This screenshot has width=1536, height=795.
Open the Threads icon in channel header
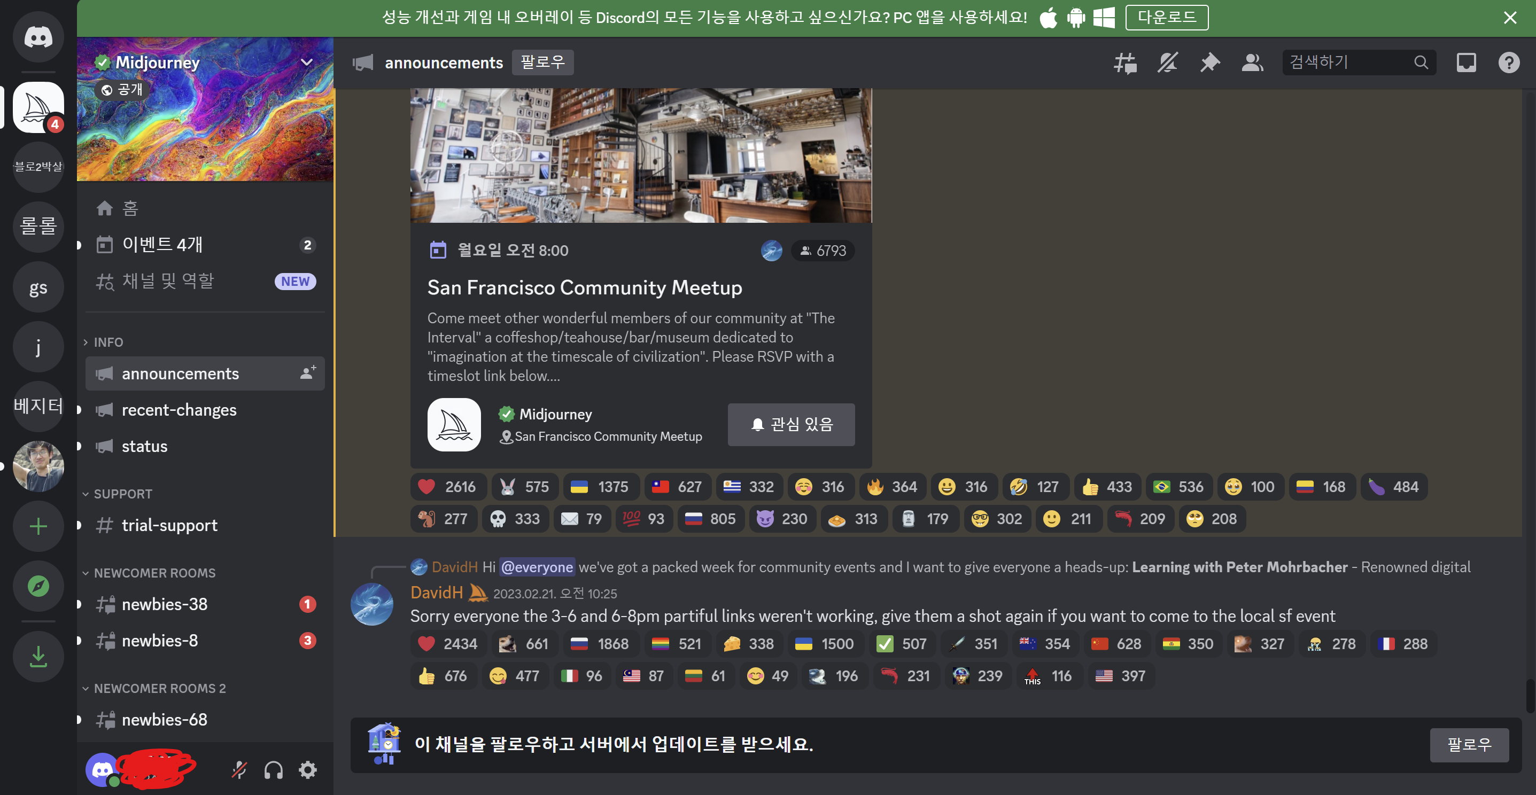pyautogui.click(x=1125, y=63)
